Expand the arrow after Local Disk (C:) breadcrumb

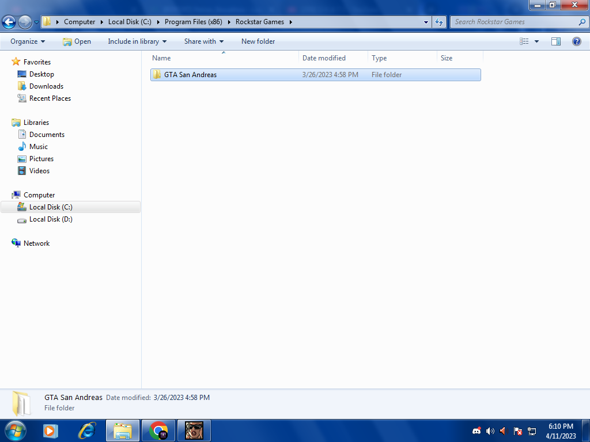pyautogui.click(x=158, y=22)
